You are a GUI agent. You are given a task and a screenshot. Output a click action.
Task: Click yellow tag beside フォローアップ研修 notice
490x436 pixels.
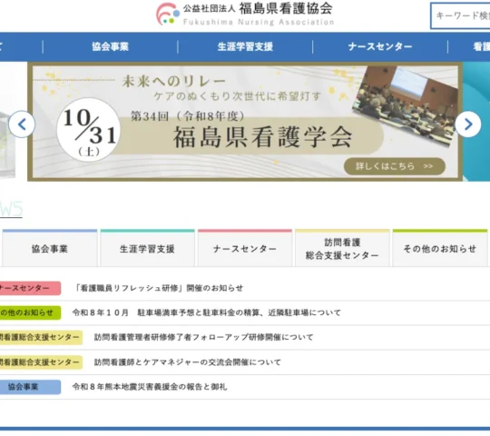pyautogui.click(x=41, y=337)
